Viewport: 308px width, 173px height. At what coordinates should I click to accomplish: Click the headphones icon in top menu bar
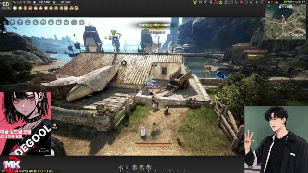point(252,2)
